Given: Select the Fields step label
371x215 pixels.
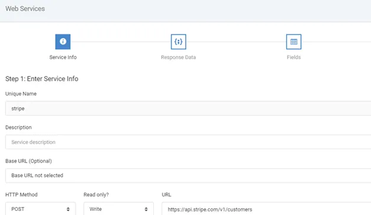Looking at the screenshot, I should point(293,57).
